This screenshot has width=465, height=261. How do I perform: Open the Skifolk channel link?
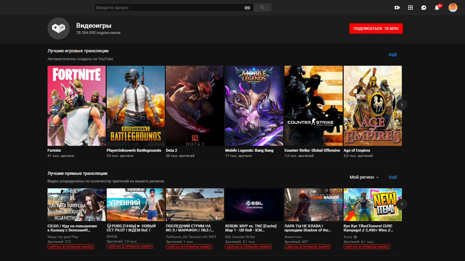(112, 237)
